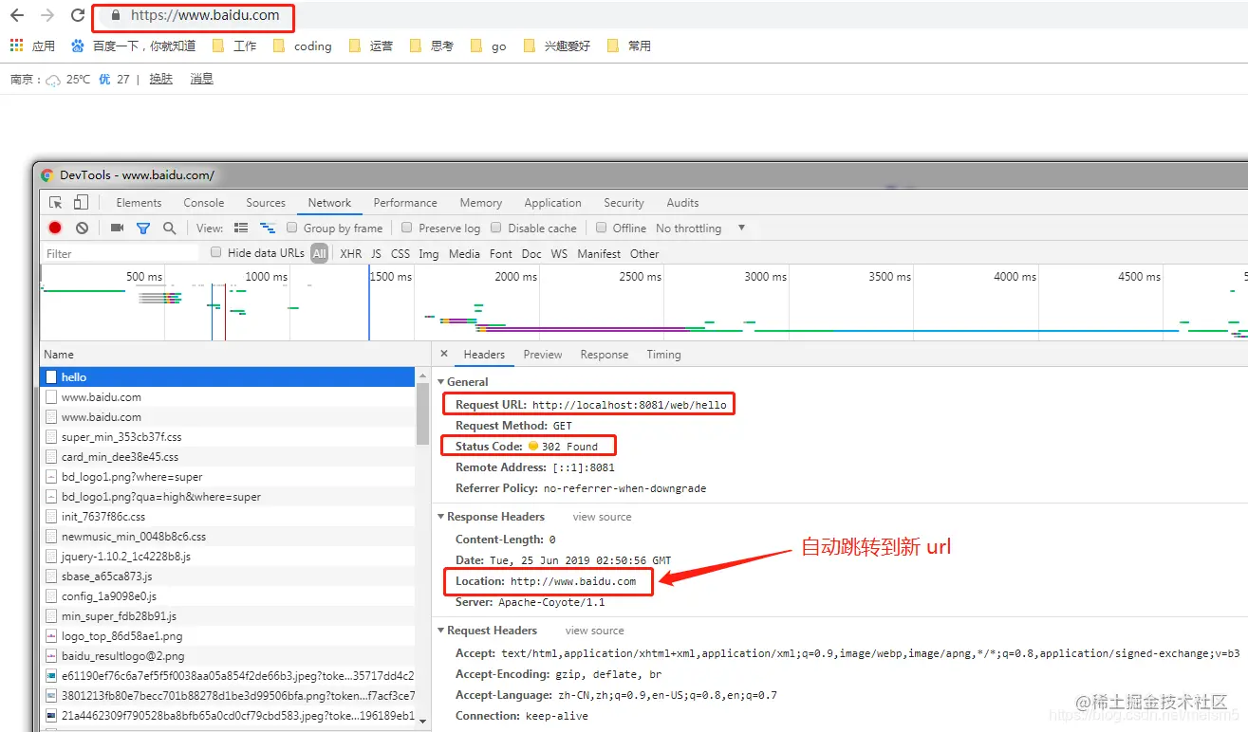Image resolution: width=1248 pixels, height=732 pixels.
Task: Open the Sources tab
Action: pos(266,203)
